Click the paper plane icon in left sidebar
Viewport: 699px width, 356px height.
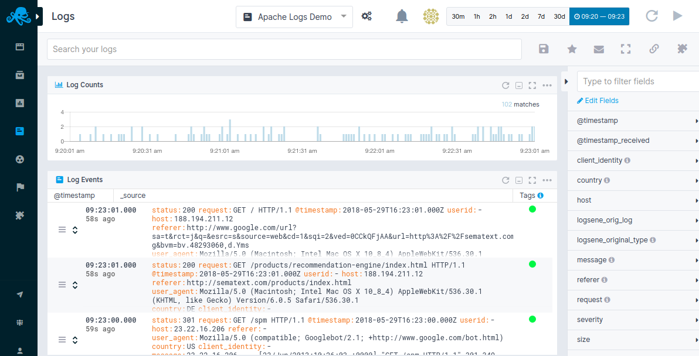click(19, 294)
